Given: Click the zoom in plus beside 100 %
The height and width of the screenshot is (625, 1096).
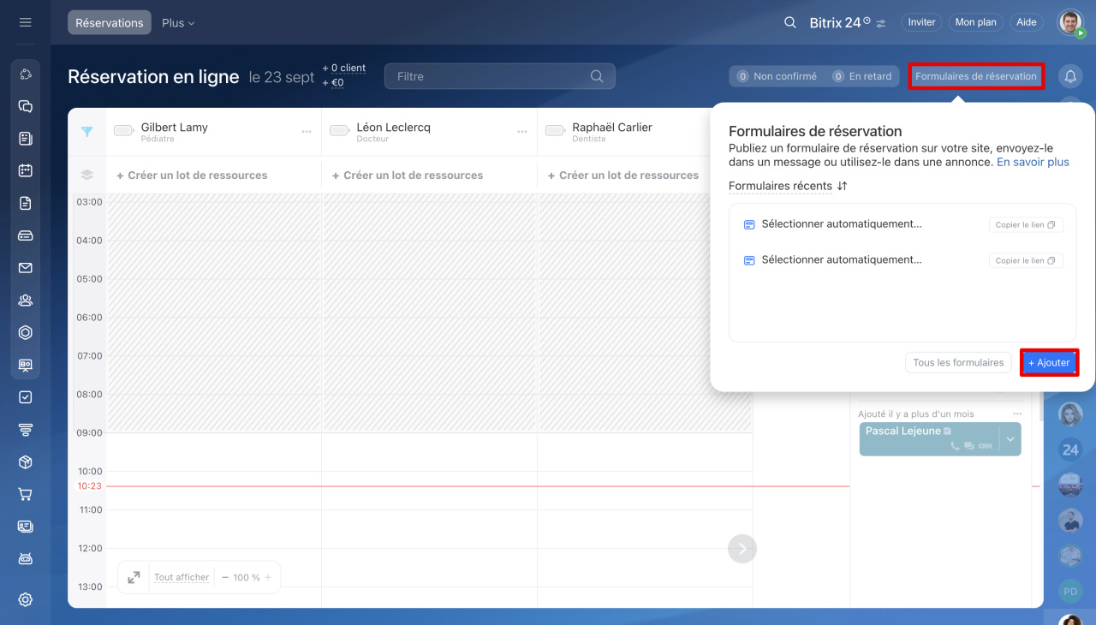Looking at the screenshot, I should click(268, 578).
